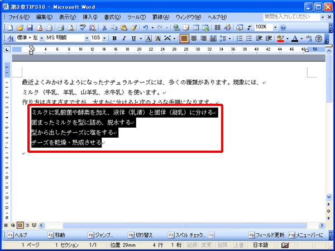
Task: Apply the font color A button
Action: pos(295,38)
